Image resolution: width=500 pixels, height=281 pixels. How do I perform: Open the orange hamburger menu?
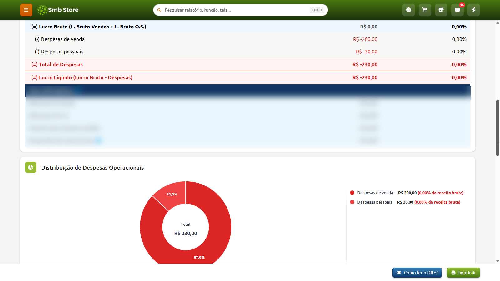coord(26,10)
